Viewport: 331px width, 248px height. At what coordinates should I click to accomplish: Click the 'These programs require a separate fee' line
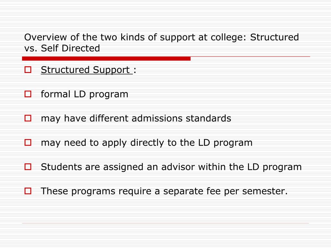pos(164,191)
